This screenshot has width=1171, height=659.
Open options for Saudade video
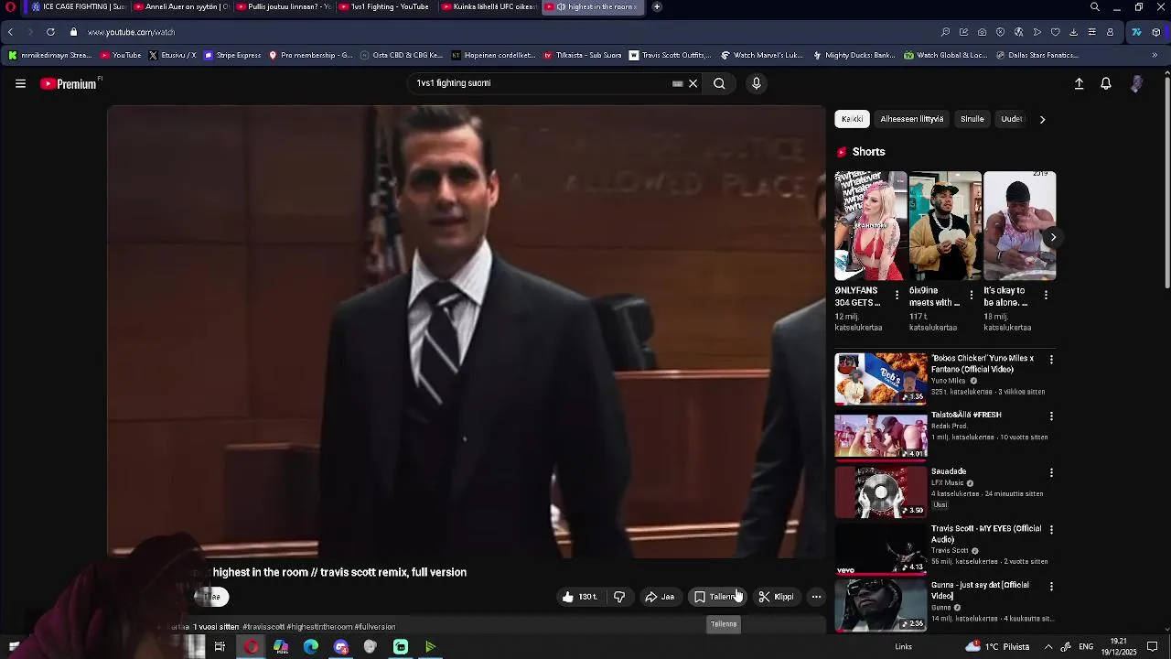1051,473
